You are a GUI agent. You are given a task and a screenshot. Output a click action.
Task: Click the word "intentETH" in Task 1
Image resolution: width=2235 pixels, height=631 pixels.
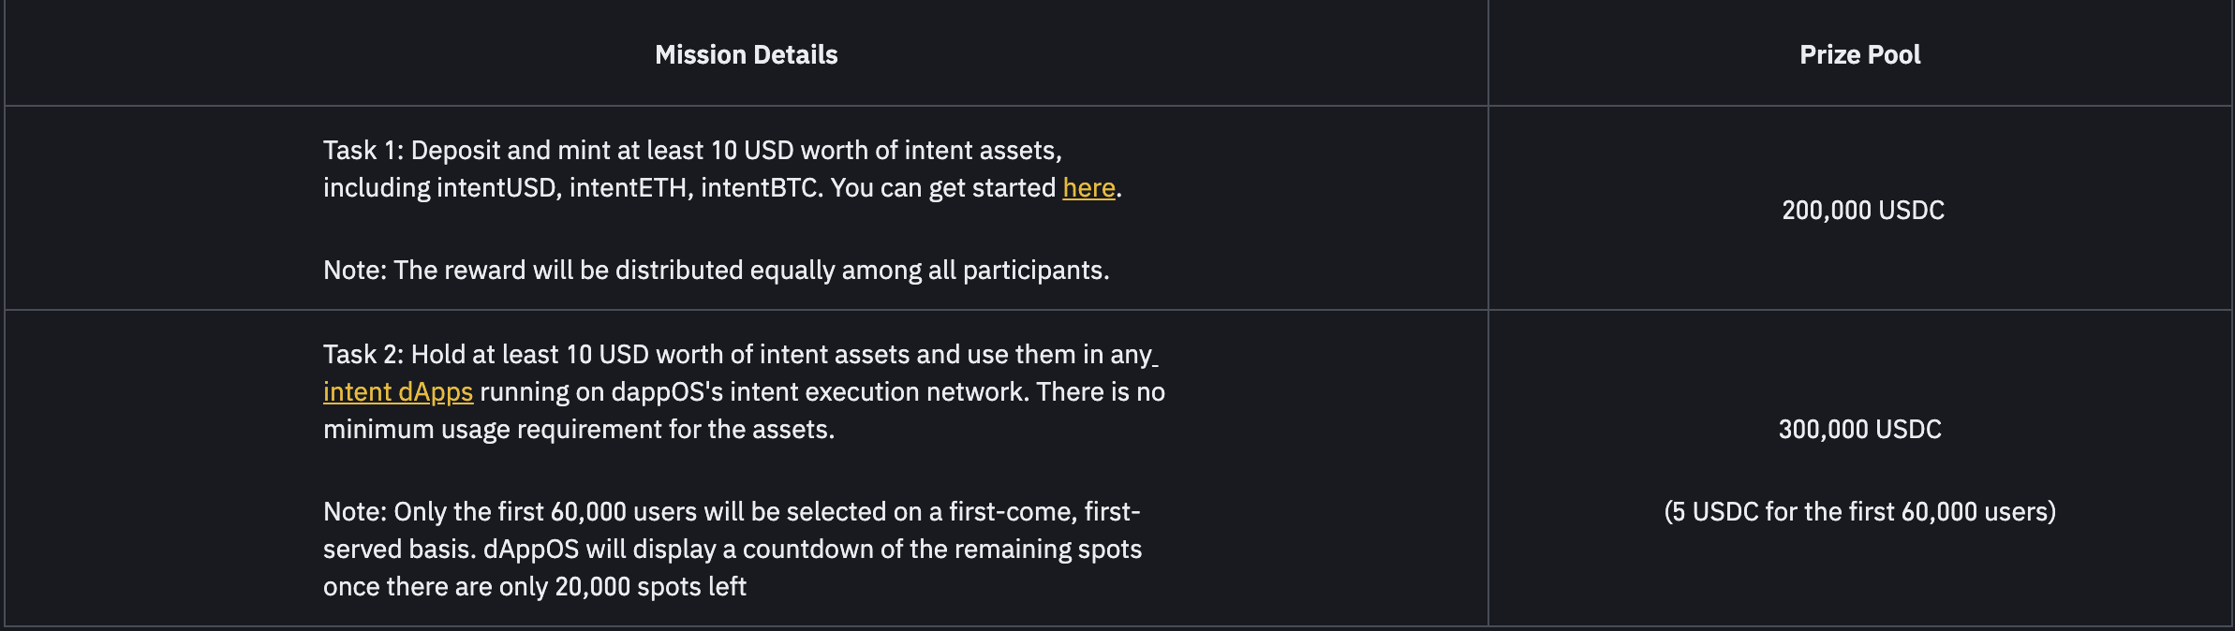pyautogui.click(x=629, y=188)
